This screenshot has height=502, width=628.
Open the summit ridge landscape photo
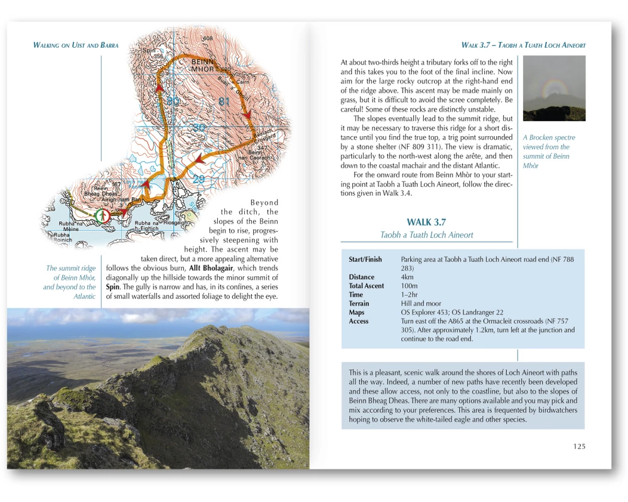(158, 388)
